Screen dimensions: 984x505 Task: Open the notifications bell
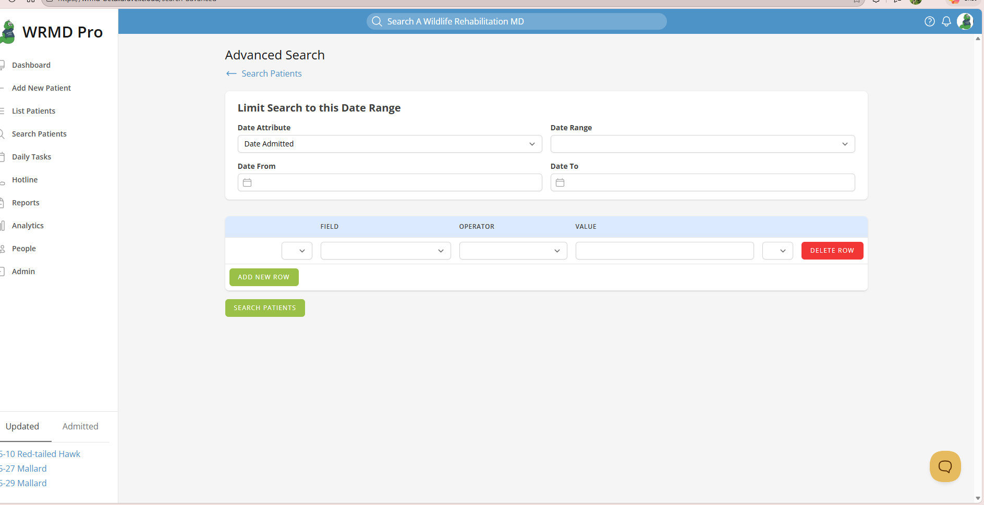point(946,21)
